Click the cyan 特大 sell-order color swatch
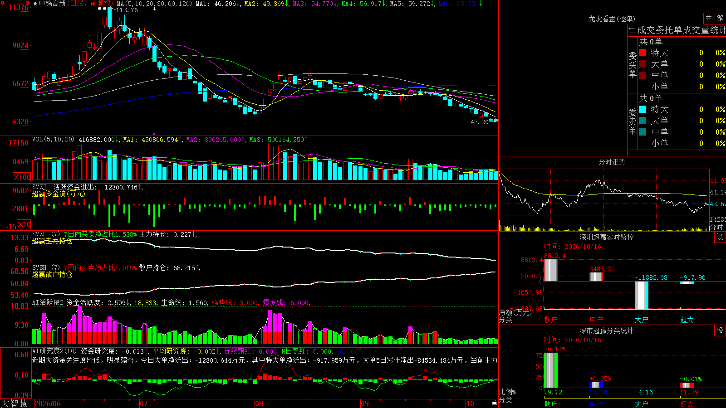Image resolution: width=726 pixels, height=408 pixels. [643, 109]
